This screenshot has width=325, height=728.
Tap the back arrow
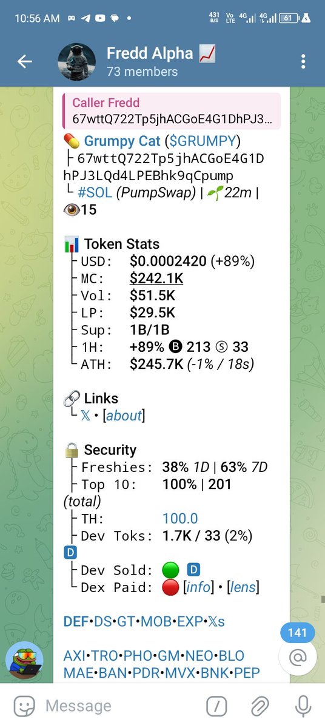coord(24,61)
